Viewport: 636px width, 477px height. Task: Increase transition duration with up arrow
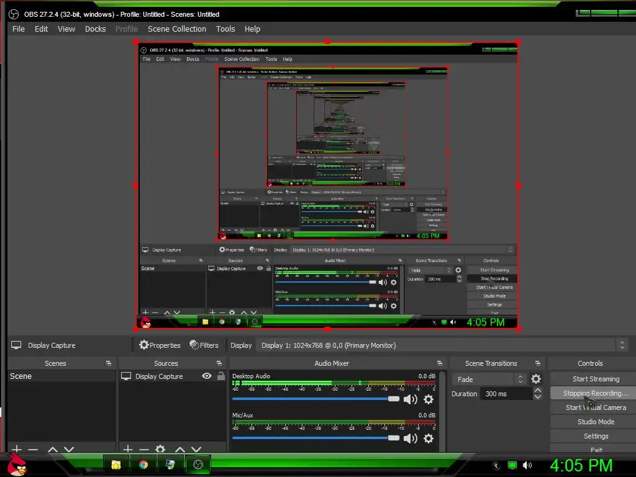click(x=537, y=390)
